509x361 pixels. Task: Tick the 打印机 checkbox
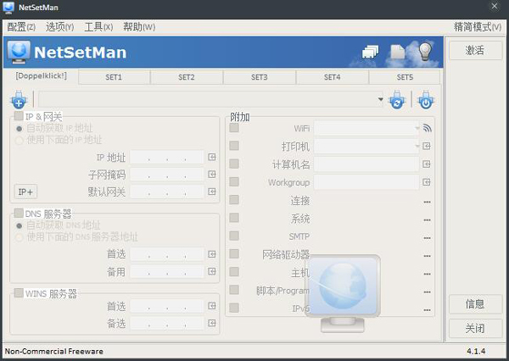234,146
